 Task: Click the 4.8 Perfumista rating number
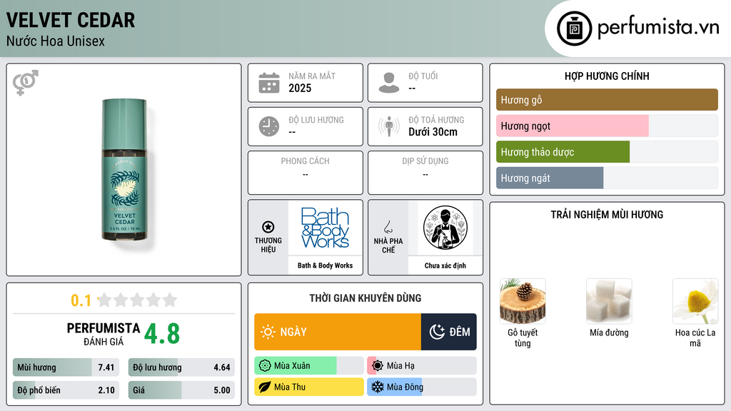162,334
